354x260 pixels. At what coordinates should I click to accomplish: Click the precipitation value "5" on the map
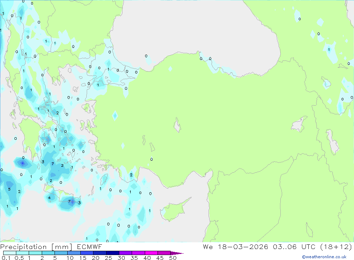pos(9,189)
